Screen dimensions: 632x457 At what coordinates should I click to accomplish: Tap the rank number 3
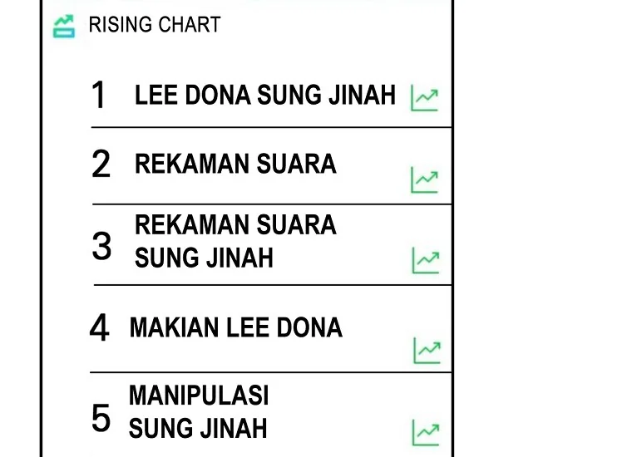[x=101, y=247]
